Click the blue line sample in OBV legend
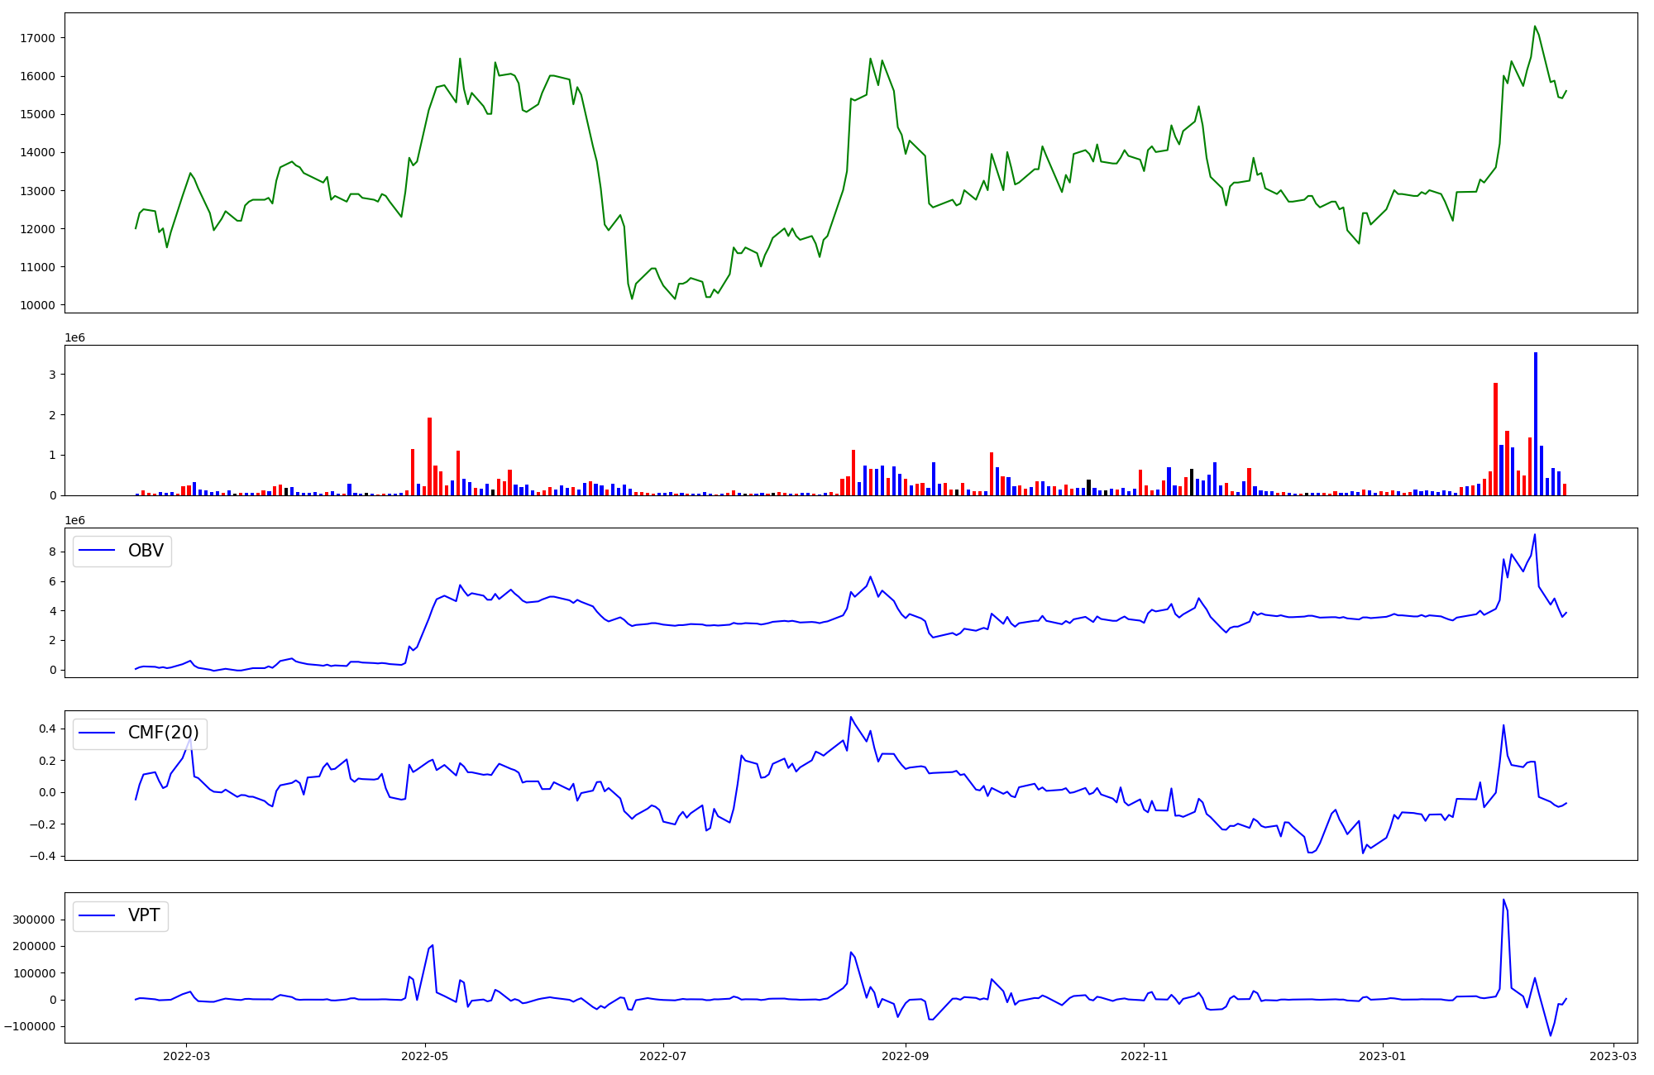This screenshot has width=1654, height=1075. (98, 551)
